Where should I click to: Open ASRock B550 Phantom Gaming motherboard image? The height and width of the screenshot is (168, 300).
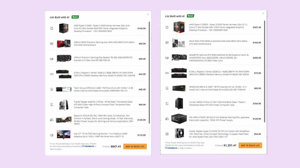point(64,44)
